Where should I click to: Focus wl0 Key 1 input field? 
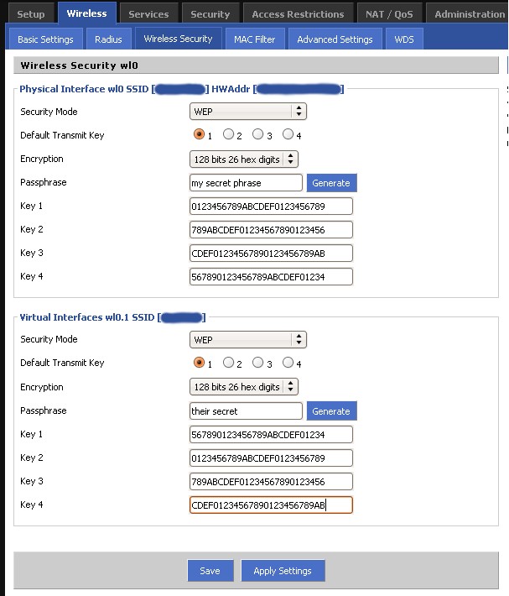coord(271,207)
